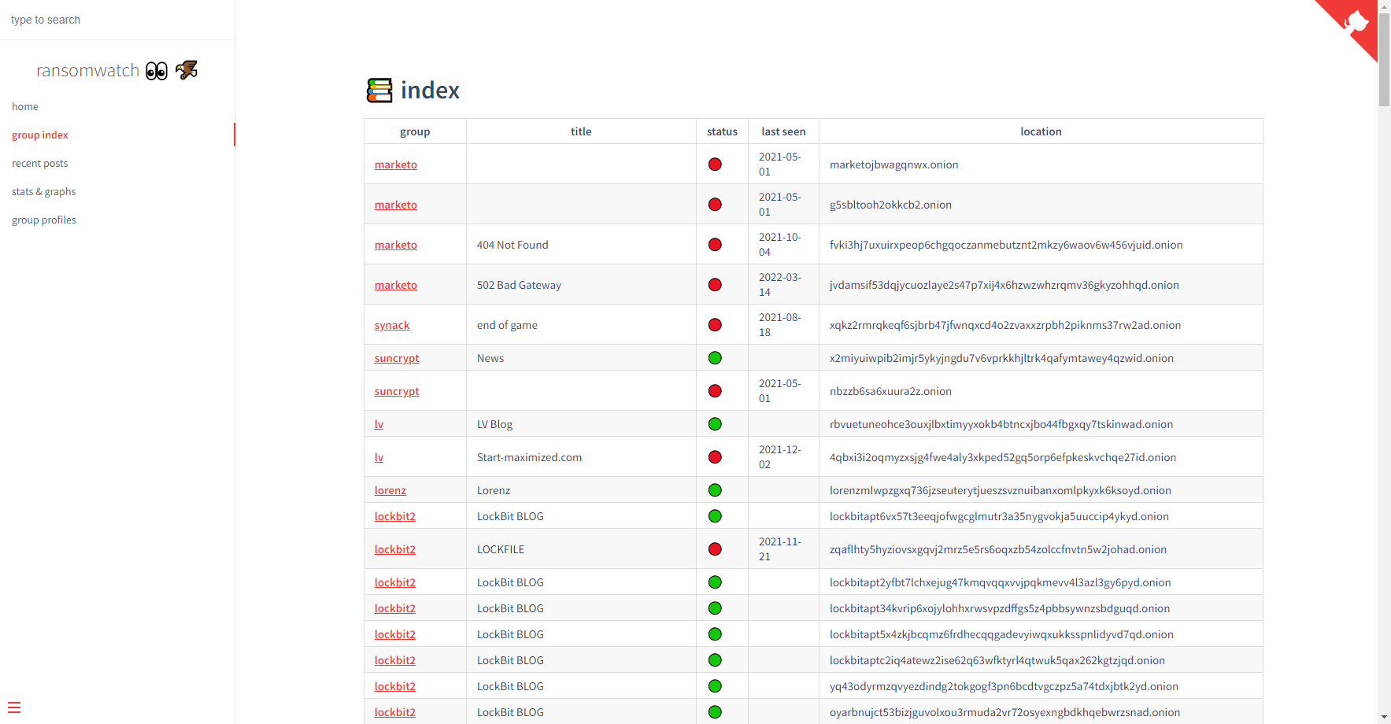Click the books icon beside index heading
Viewport: 1391px width, 724px height.
coord(379,90)
